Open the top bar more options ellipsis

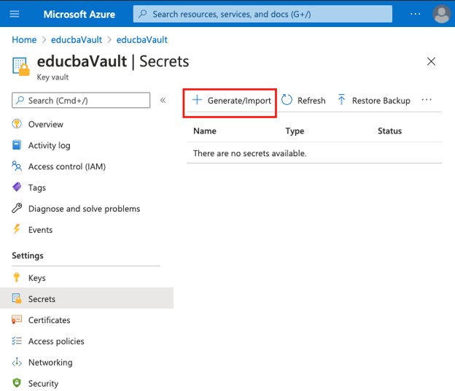pyautogui.click(x=415, y=14)
